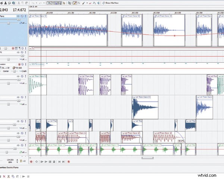Pause playback in the transport bar
Screen dimensions: 224x179
tap(50, 162)
